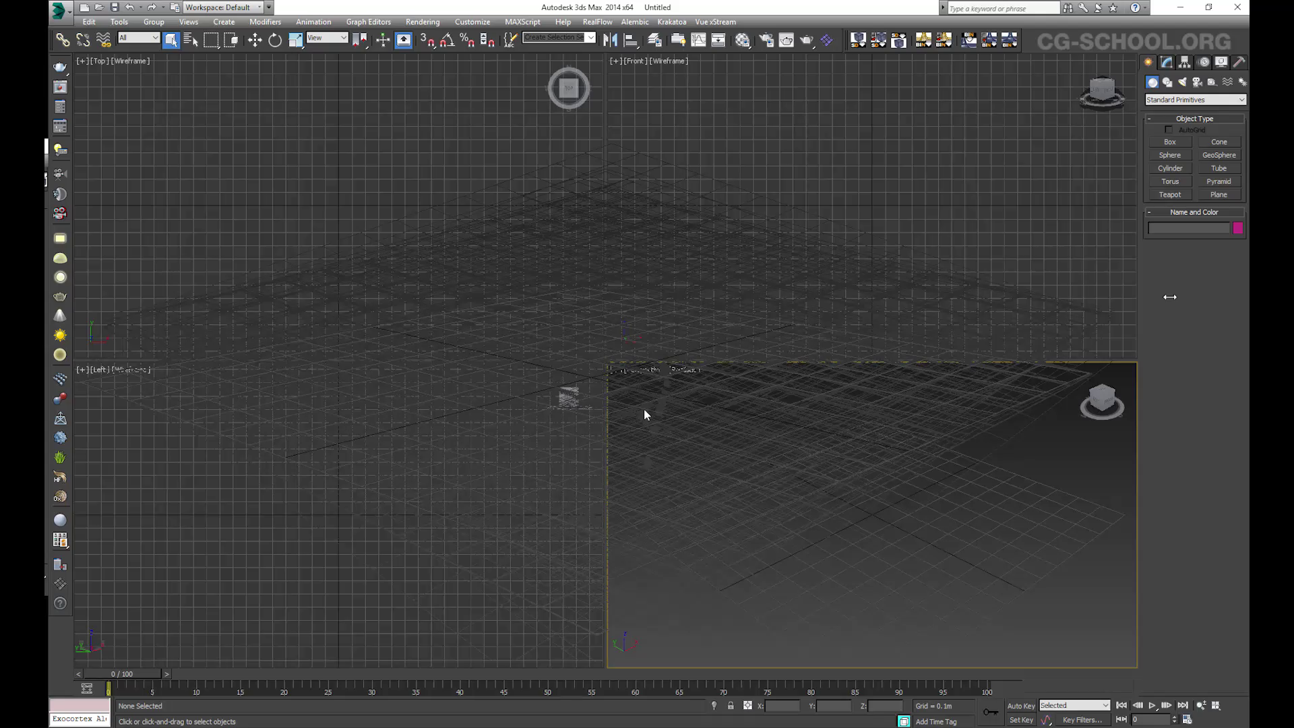Open the Modifiers menu
The height and width of the screenshot is (728, 1294).
[x=265, y=22]
